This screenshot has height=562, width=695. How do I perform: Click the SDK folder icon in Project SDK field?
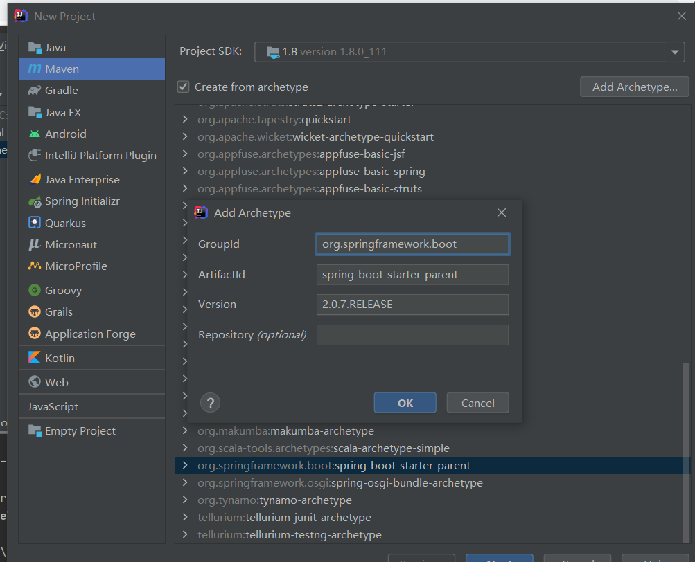(x=273, y=52)
